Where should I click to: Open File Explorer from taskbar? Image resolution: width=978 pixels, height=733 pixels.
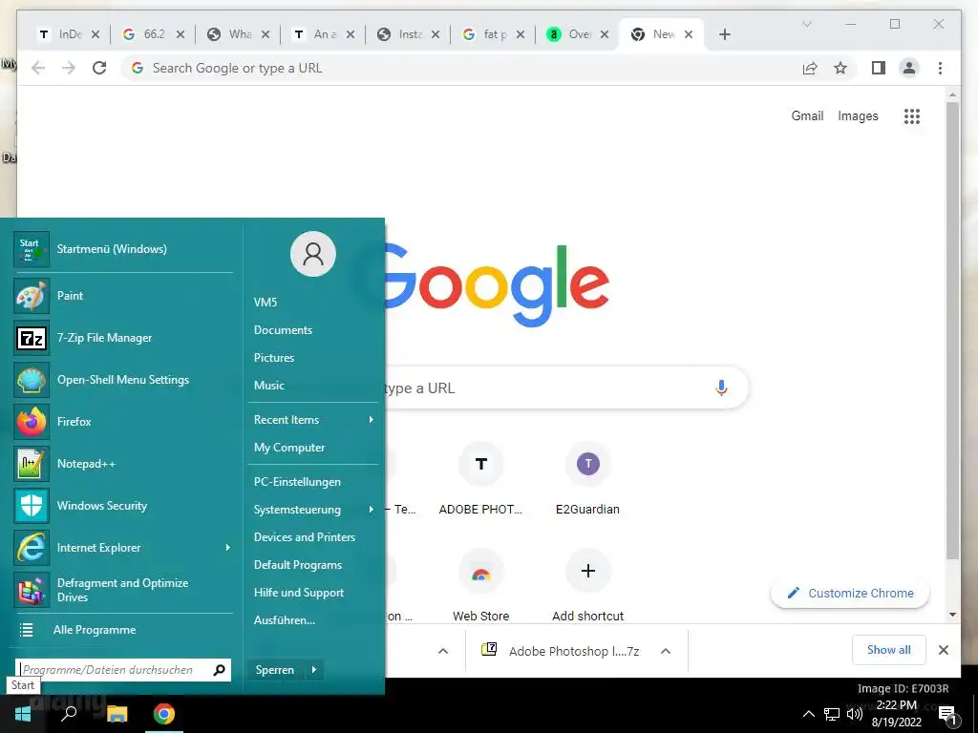click(x=117, y=714)
